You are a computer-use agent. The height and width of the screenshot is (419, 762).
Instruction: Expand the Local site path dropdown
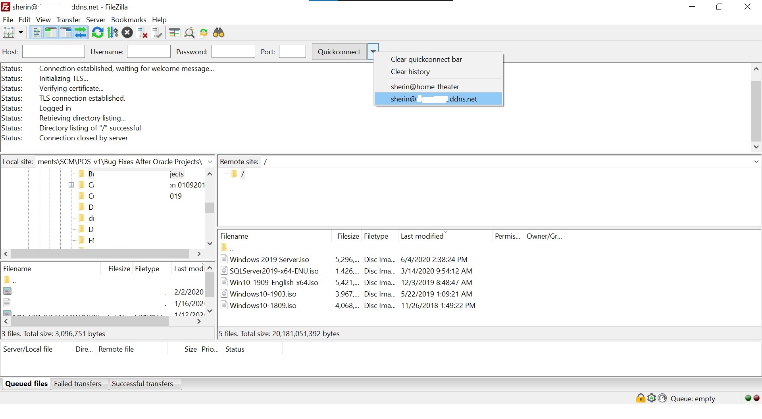click(x=210, y=161)
